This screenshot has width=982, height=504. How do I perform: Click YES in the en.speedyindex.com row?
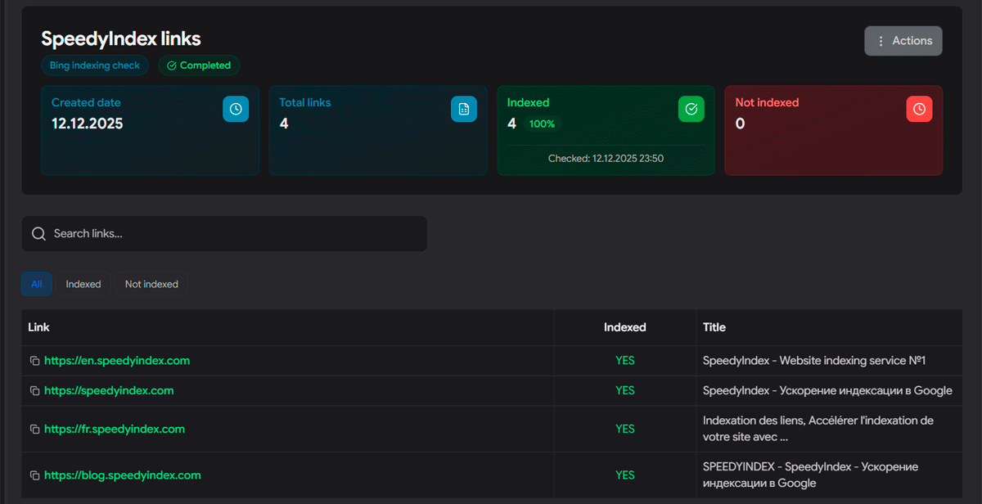pyautogui.click(x=625, y=361)
